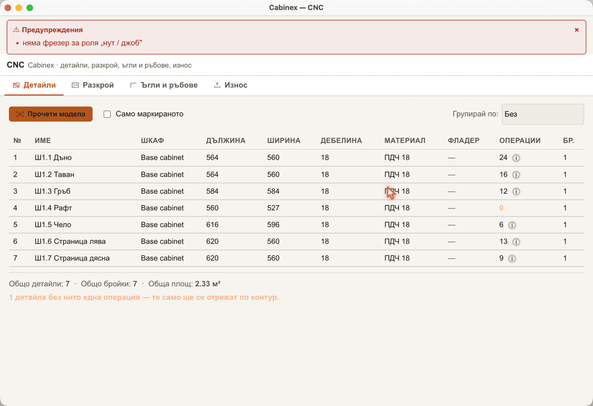Viewport: 593px width, 406px height.
Task: Click the green macOS zoom window button
Action: [30, 8]
